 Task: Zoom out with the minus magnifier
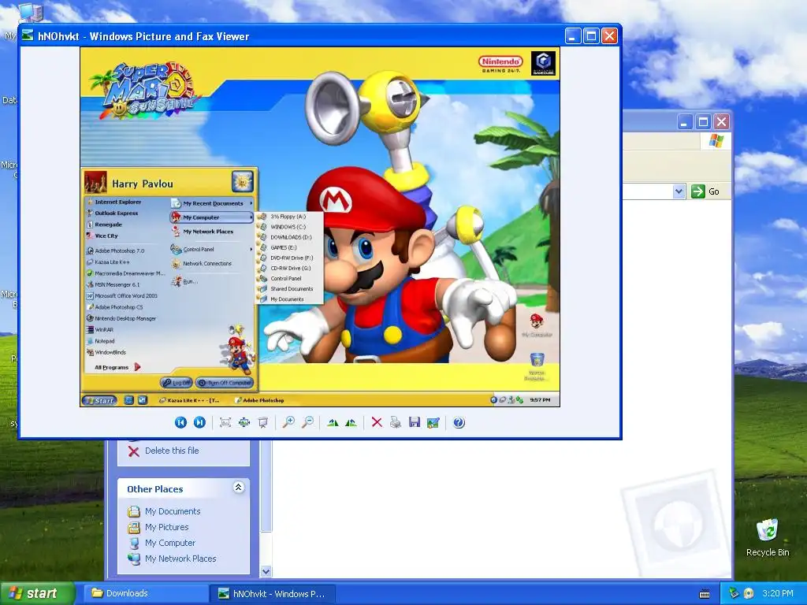coord(308,422)
